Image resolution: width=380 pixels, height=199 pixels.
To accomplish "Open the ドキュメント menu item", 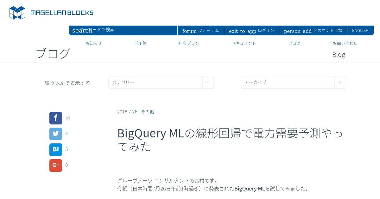I will pos(244,43).
